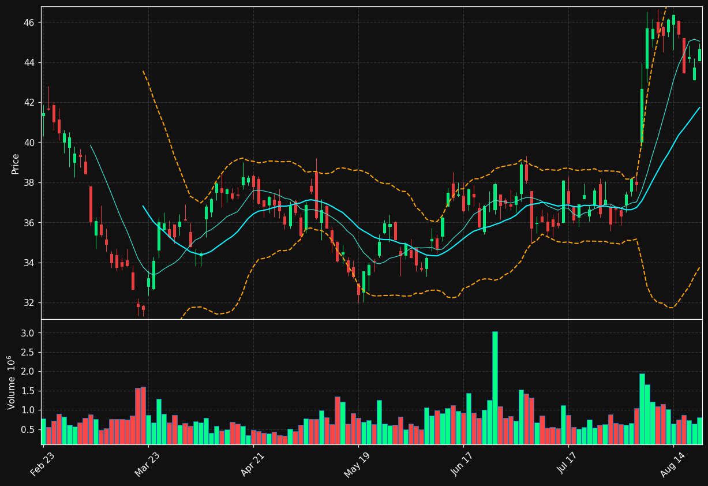Viewport: 708px width, 486px height.
Task: Click the Mar 23 date label
Action: [148, 463]
